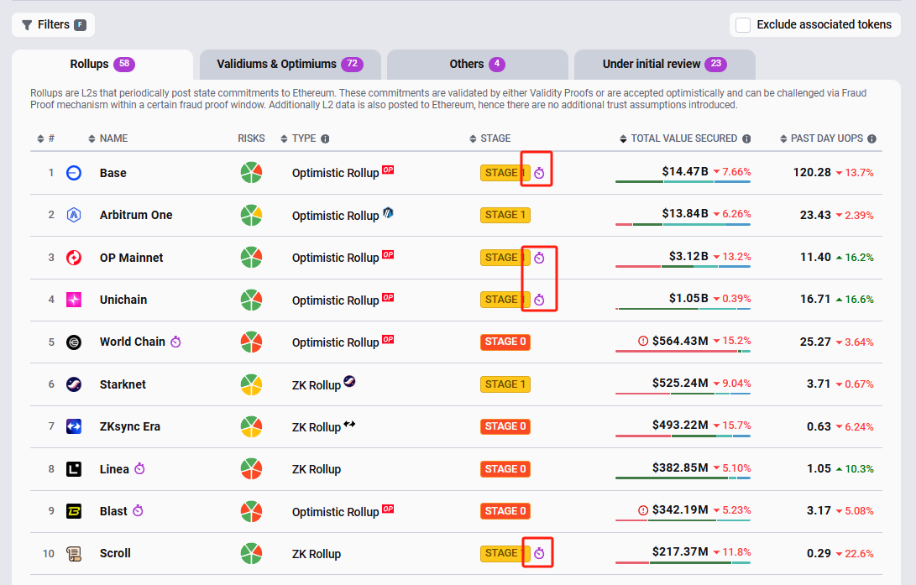The width and height of the screenshot is (916, 585).
Task: Click Arbitrum stack badge on Arbitrum One
Action: tap(388, 212)
